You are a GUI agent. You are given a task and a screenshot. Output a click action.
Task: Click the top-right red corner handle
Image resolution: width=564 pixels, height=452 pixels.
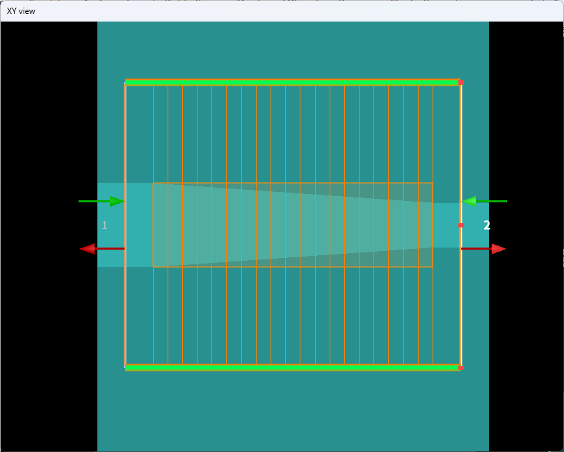[x=461, y=82]
